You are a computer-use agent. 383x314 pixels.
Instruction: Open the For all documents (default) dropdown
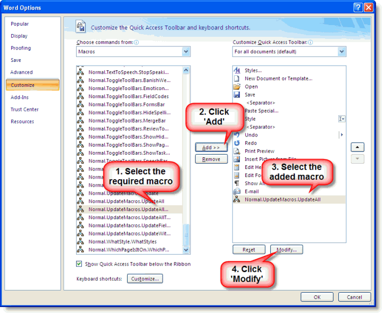click(342, 52)
